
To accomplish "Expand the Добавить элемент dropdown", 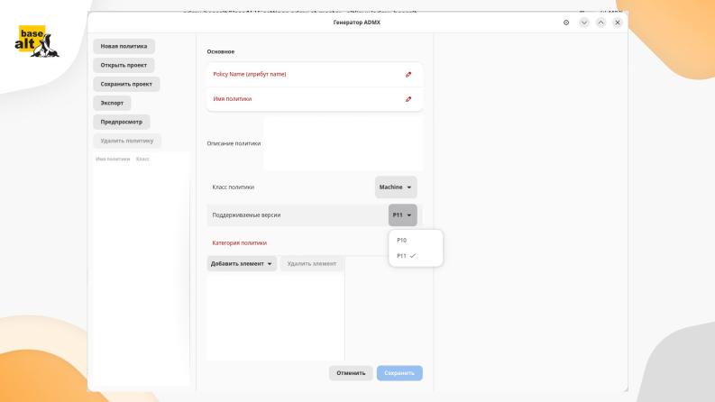I will pos(242,264).
